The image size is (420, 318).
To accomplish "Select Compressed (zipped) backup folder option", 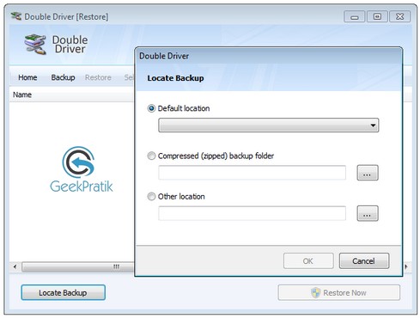I will 151,156.
